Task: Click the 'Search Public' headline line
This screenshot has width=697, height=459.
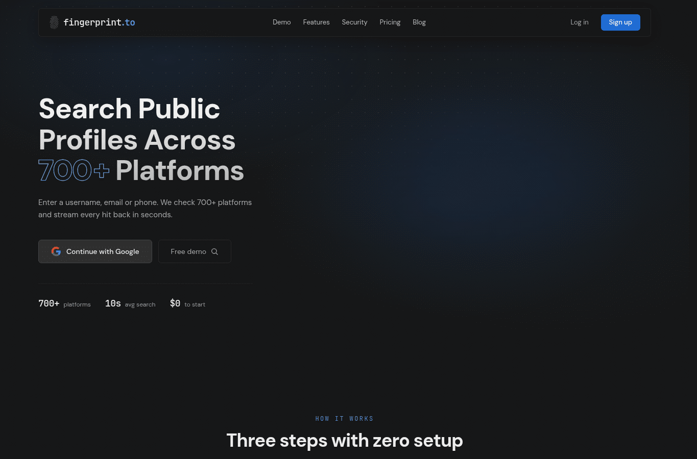Action: pyautogui.click(x=129, y=109)
